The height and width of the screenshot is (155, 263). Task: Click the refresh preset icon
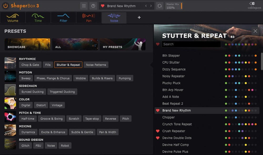tap(159, 6)
